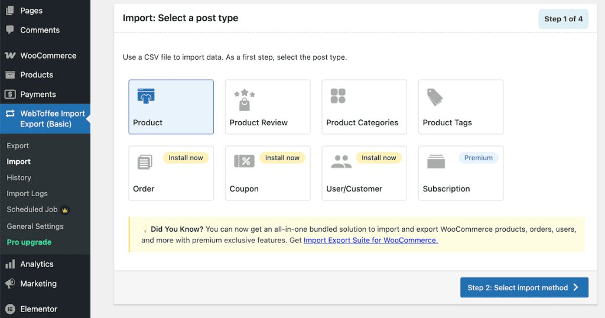This screenshot has height=318, width=605.
Task: Click the Product Categories grid icon
Action: pos(338,96)
